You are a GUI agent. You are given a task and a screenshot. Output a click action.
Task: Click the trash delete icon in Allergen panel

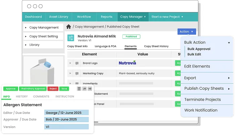(79, 89)
